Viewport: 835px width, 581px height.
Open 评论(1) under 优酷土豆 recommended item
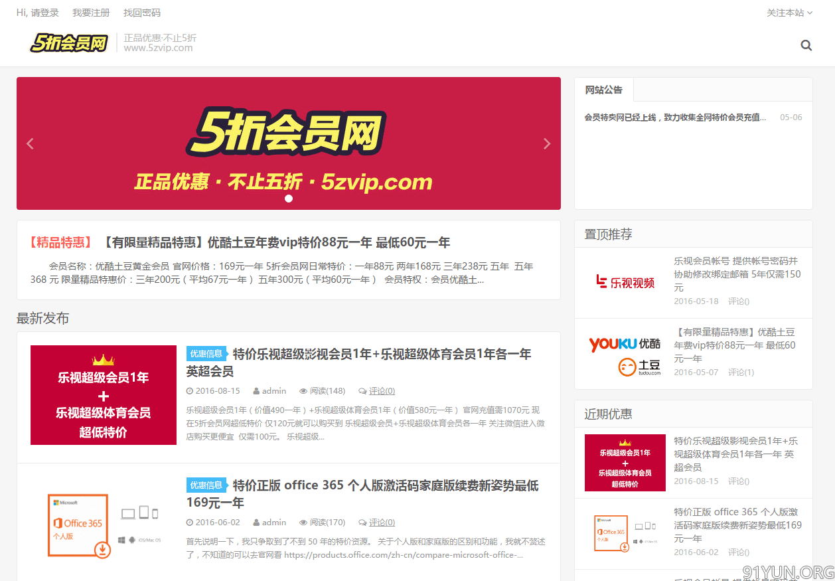point(741,373)
